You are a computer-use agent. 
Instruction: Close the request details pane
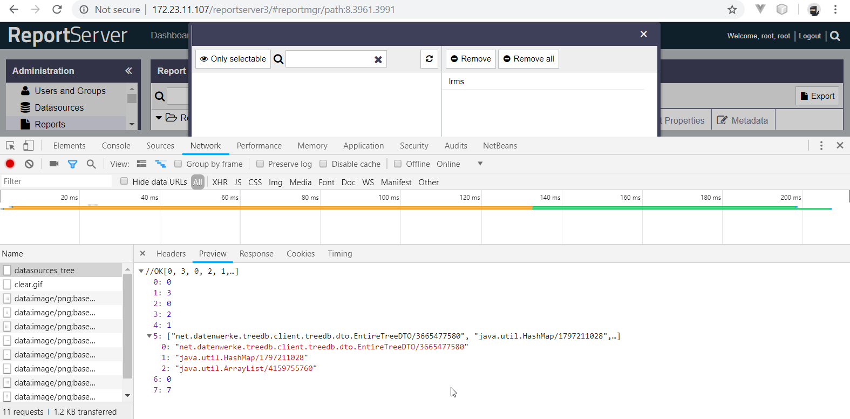(x=142, y=253)
